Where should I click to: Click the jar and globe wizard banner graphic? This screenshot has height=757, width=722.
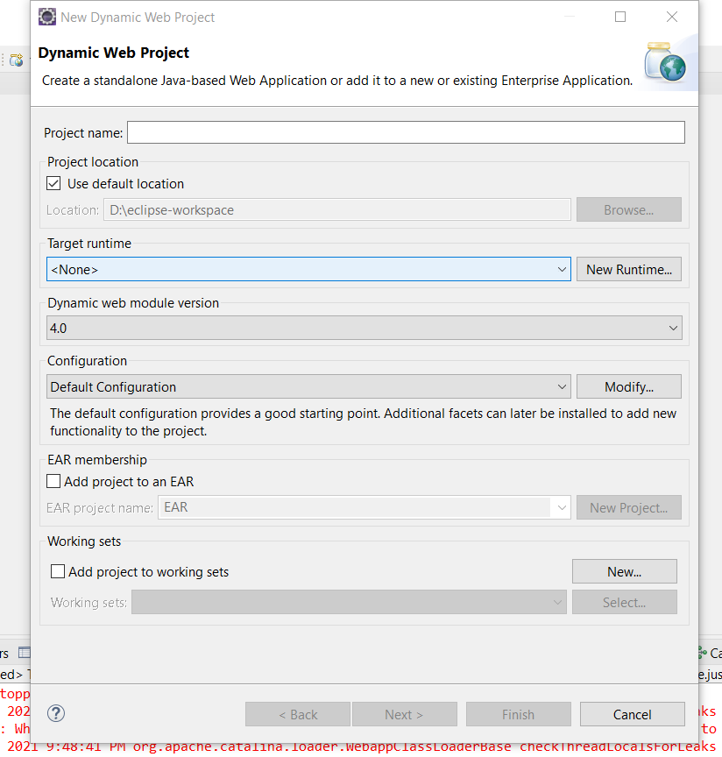pyautogui.click(x=666, y=62)
